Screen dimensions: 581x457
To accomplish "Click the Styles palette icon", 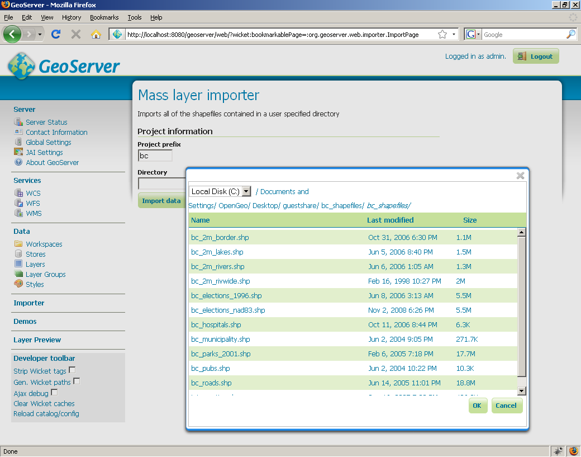I will pyautogui.click(x=18, y=284).
